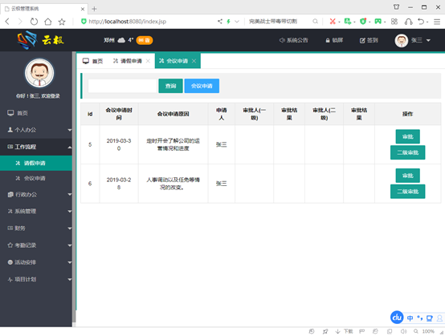Click the browser skin shirt icon
445x336 pixels.
pos(396,6)
